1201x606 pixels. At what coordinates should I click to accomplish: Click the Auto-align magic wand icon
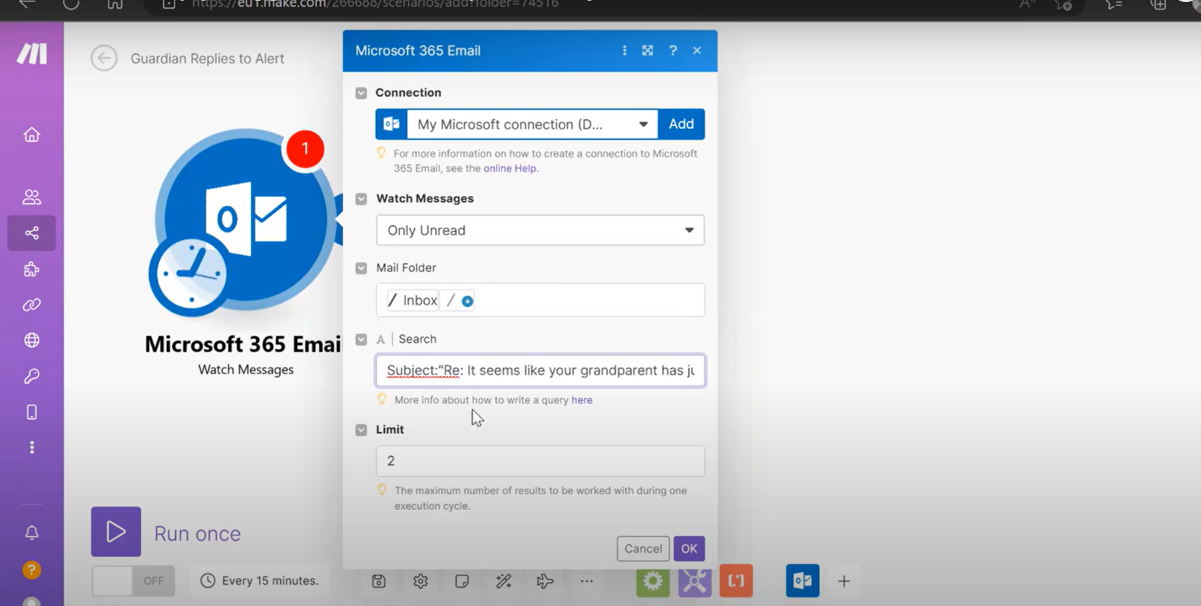[504, 581]
